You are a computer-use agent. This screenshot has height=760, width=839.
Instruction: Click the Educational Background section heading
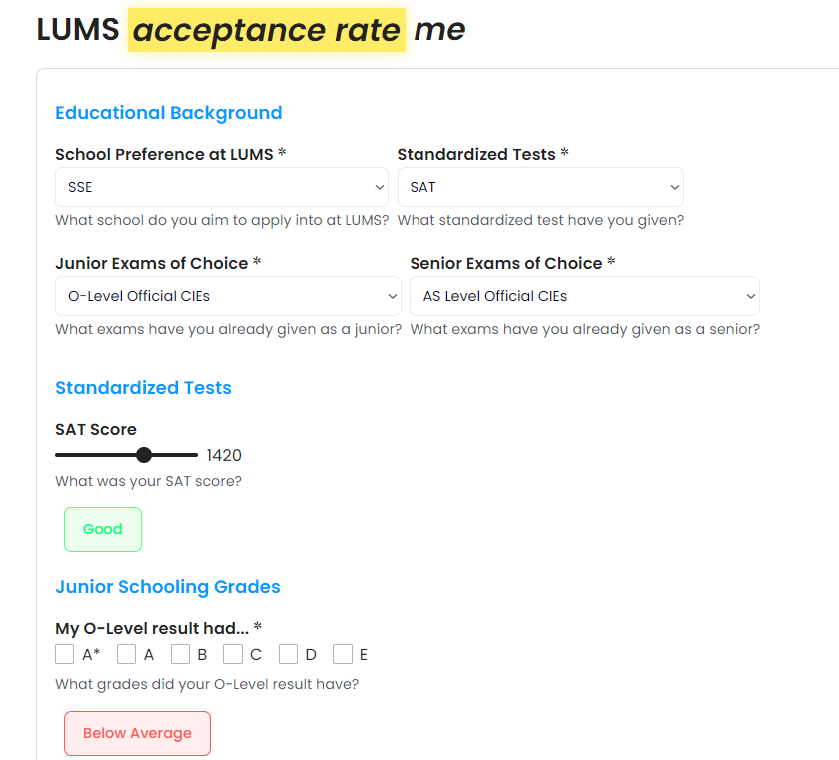169,113
